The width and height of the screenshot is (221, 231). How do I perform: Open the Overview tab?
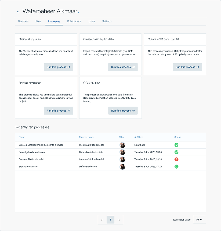pyautogui.click(x=23, y=22)
